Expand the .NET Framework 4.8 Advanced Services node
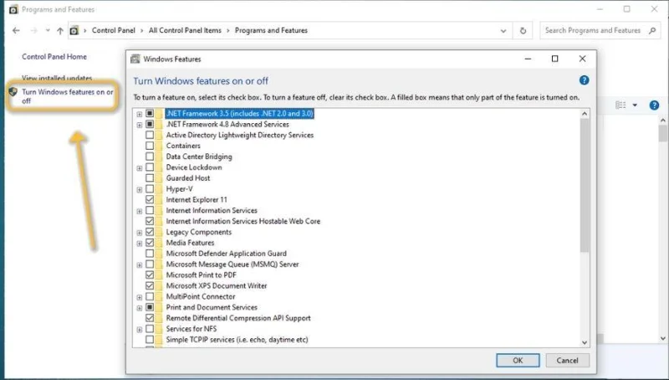Image resolution: width=669 pixels, height=380 pixels. coord(140,125)
